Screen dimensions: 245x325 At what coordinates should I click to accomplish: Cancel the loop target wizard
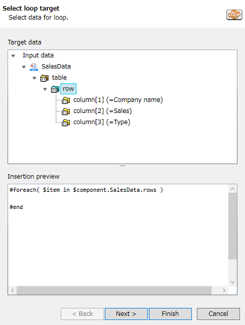[218, 314]
